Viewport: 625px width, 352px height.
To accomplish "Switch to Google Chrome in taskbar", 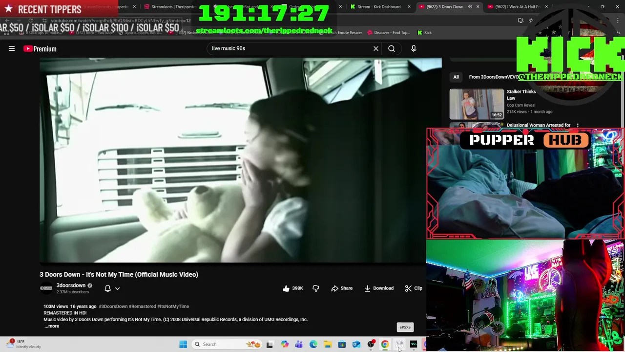I will click(x=385, y=344).
